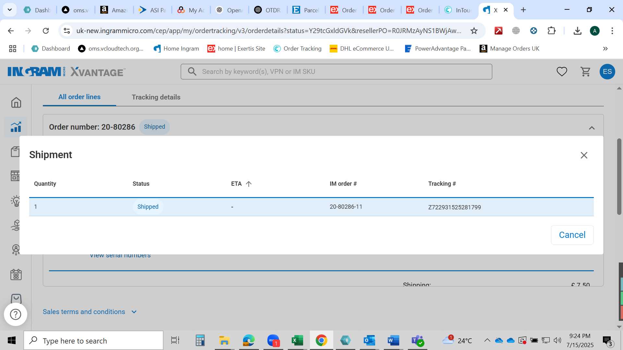Click the IM order # column header
623x350 pixels.
click(x=343, y=184)
